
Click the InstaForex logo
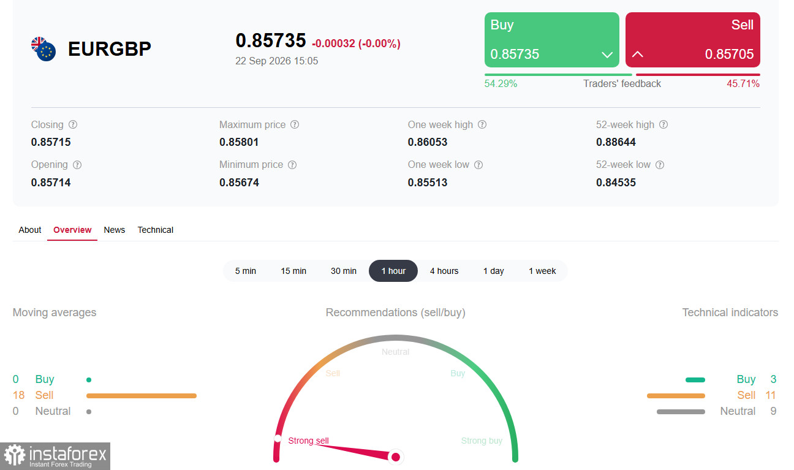pos(55,456)
